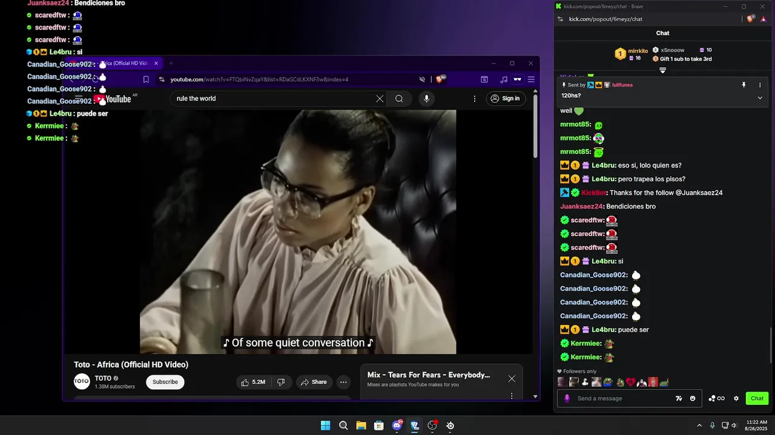Click the Brave VPN sunglasses icon
Screen dimensions: 775x435
tap(518, 80)
